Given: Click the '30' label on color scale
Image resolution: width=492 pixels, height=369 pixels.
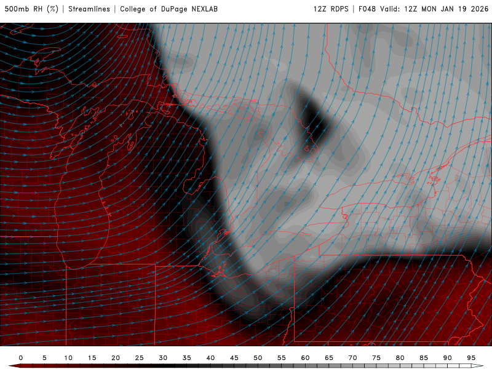Looking at the screenshot, I should (163, 358).
